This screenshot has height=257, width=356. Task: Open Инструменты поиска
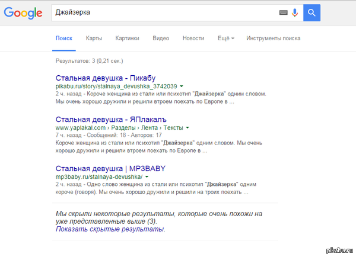coord(274,38)
